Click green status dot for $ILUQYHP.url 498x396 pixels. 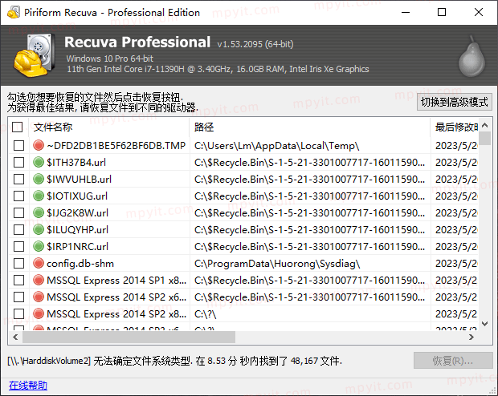pyautogui.click(x=39, y=229)
